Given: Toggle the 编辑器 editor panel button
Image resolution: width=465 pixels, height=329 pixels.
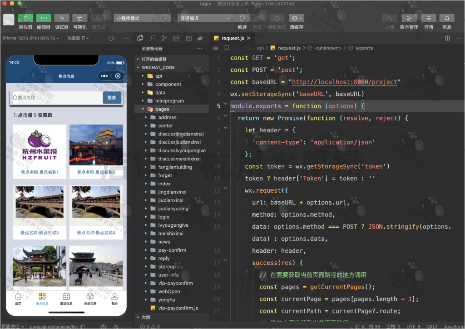Looking at the screenshot, I should click(x=44, y=18).
